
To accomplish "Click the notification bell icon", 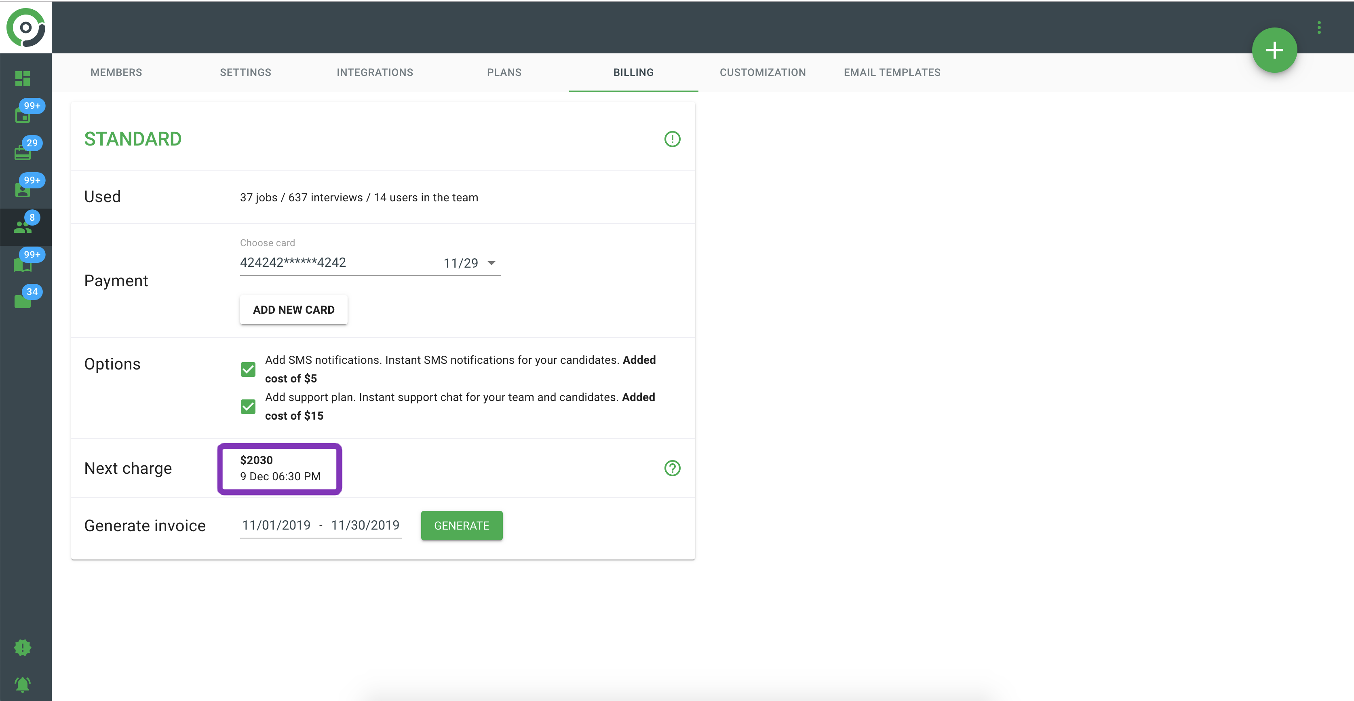I will click(x=23, y=684).
